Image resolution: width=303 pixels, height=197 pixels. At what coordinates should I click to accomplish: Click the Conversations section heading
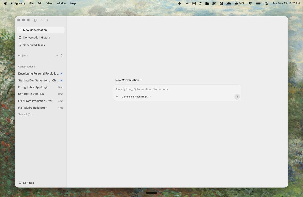27,67
